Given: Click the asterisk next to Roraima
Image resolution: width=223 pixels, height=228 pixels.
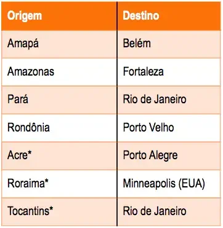Looking at the screenshot, I should 46,181.
